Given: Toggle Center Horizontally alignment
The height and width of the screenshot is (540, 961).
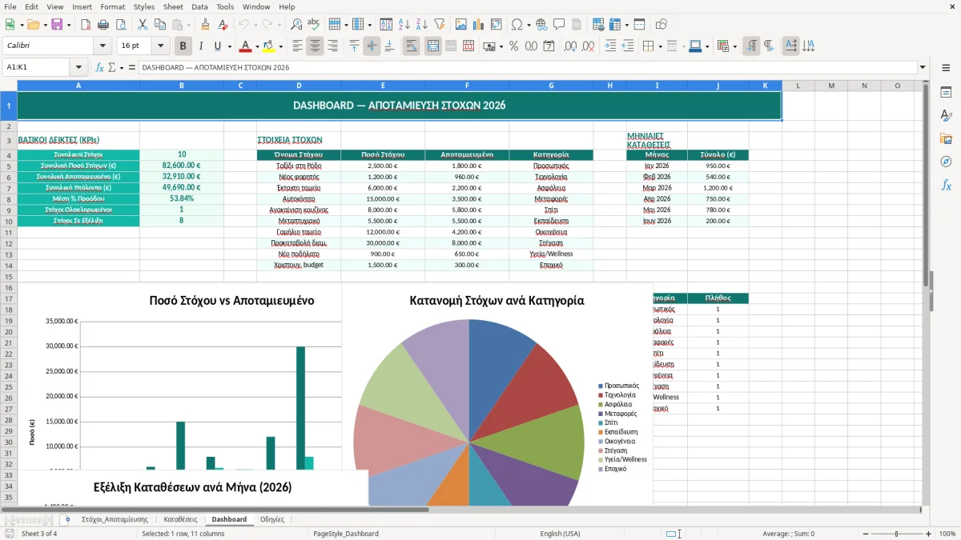Looking at the screenshot, I should point(315,46).
